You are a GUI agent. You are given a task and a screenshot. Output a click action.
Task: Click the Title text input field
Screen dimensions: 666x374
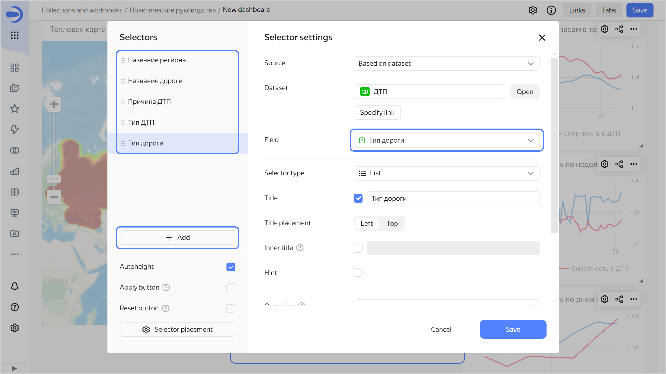(453, 198)
